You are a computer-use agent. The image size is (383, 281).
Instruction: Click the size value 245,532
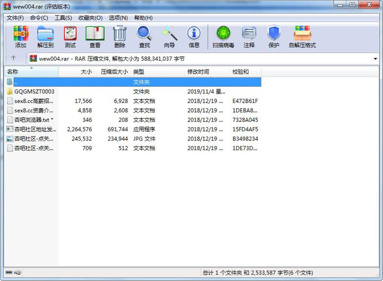[82, 139]
